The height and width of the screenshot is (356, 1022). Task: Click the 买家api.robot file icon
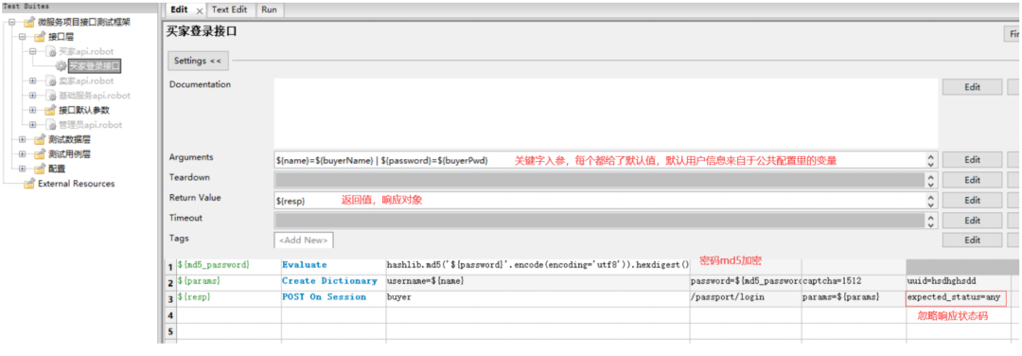[x=51, y=51]
